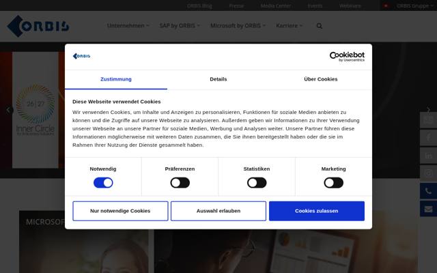Expand the Microsoft by ORBIS menu
Screen dimensions: 437x273
pyautogui.click(x=238, y=26)
